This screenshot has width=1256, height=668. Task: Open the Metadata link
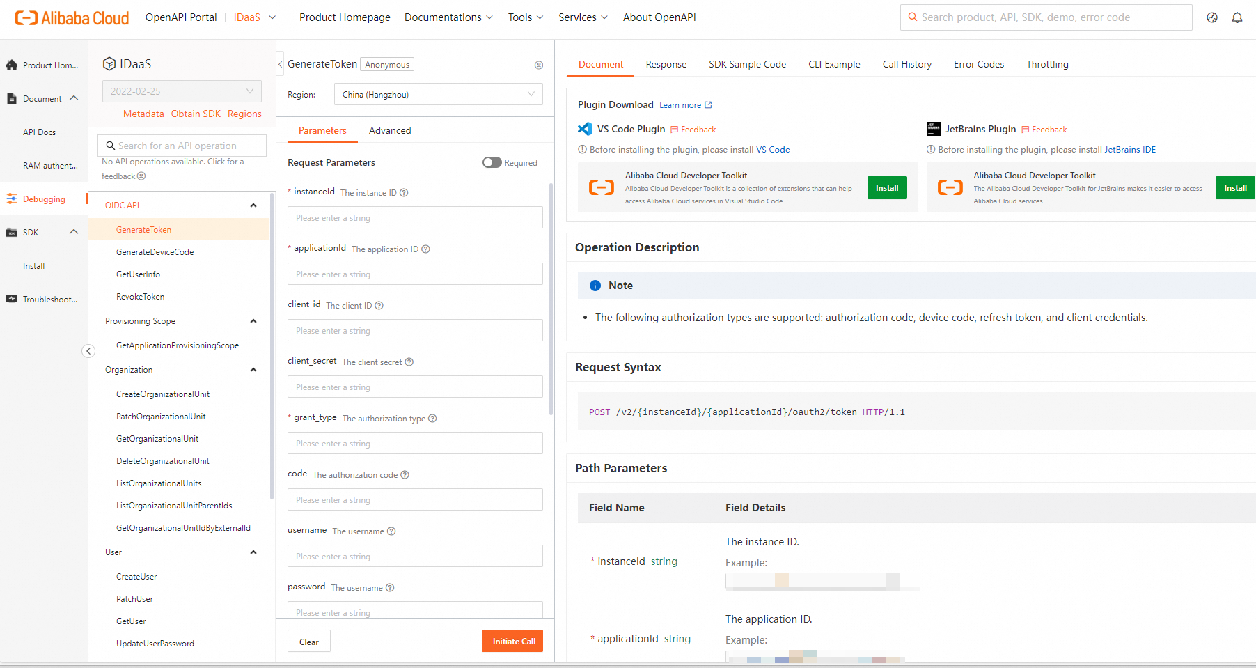tap(143, 114)
